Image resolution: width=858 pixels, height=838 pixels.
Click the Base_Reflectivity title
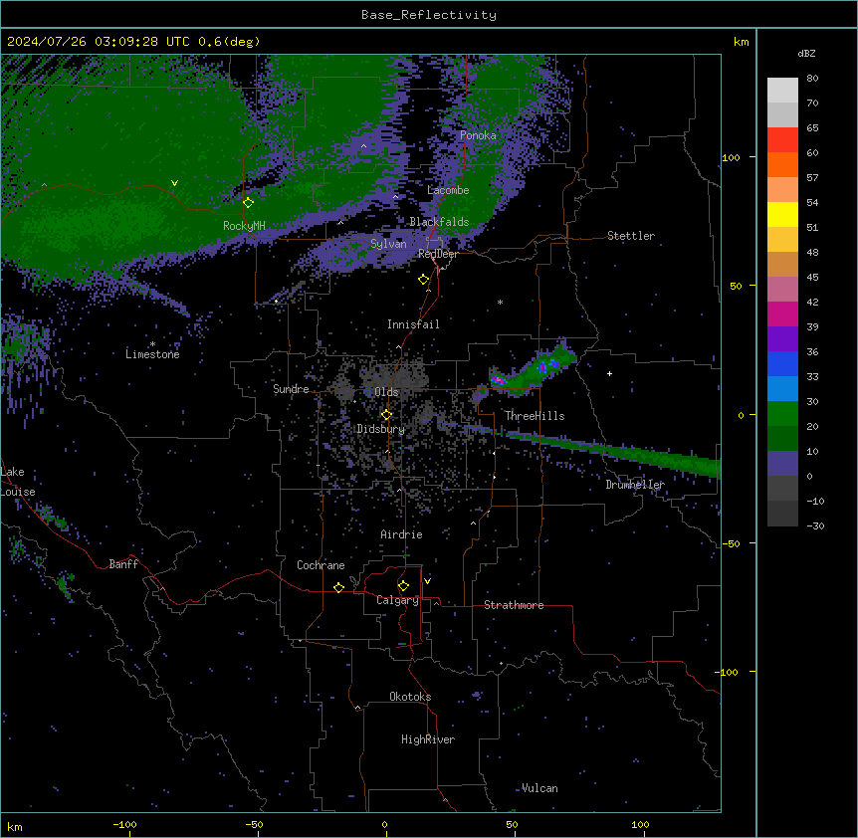429,15
